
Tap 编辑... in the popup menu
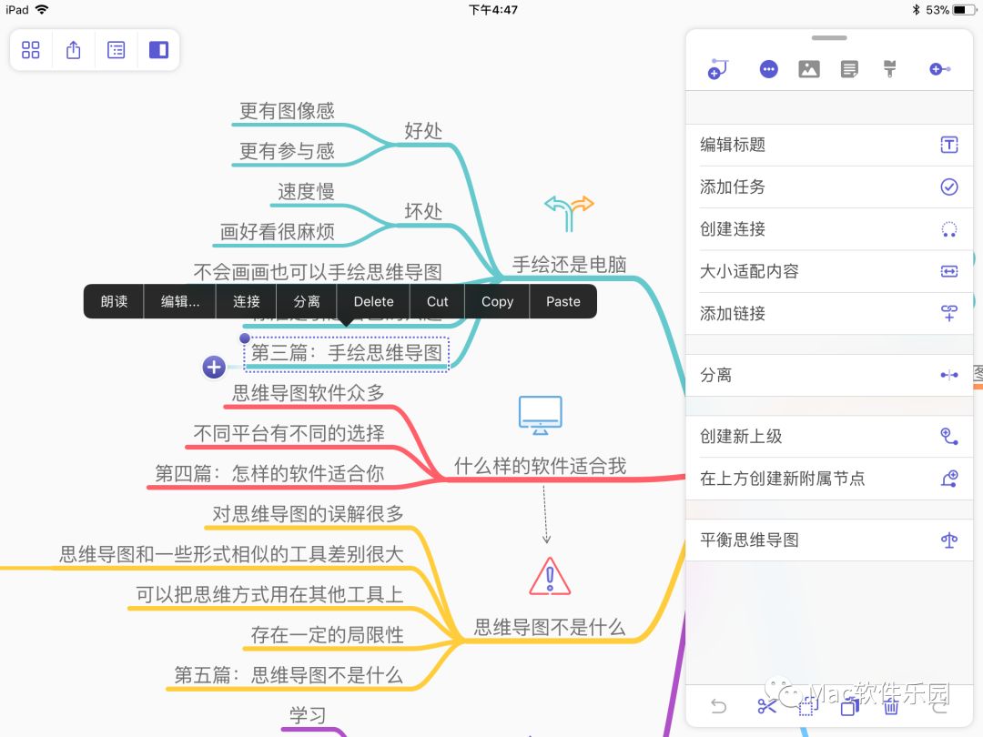tap(180, 301)
